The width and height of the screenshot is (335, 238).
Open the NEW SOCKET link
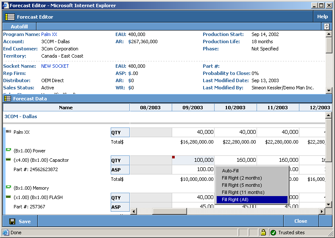point(55,66)
